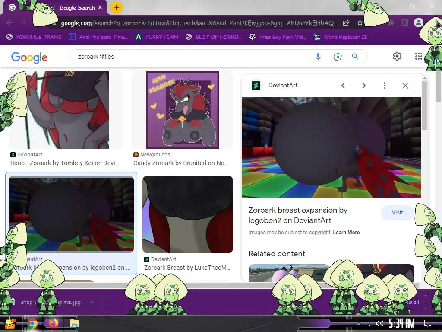Open the Google apps grid
This screenshot has height=332, width=442.
419,56
